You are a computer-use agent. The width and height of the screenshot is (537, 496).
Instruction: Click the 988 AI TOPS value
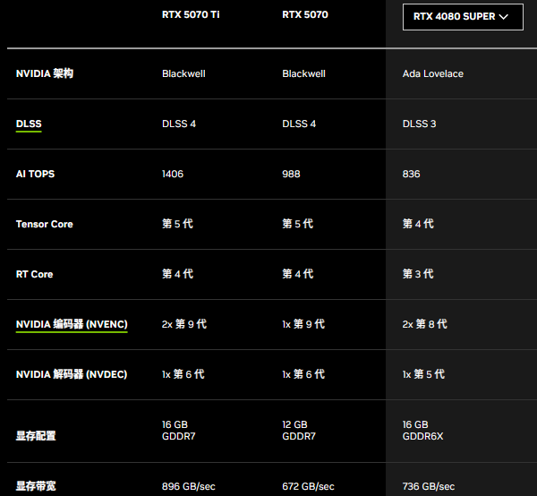pyautogui.click(x=292, y=174)
